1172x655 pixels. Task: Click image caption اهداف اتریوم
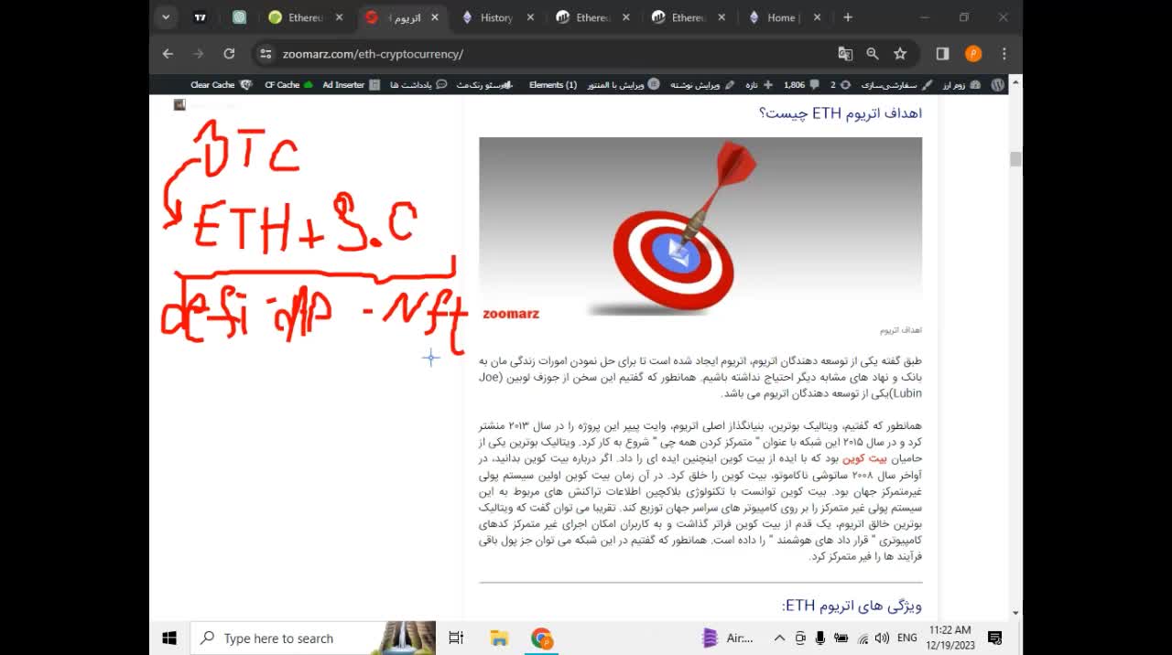click(901, 329)
